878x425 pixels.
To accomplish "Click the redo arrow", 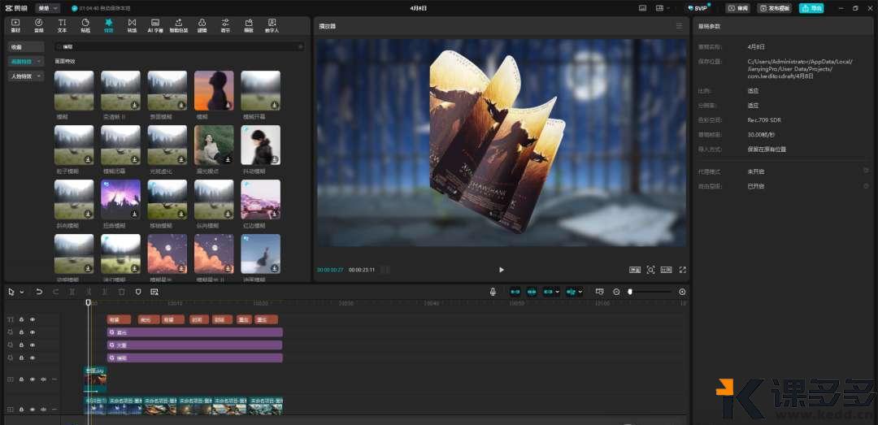I will pyautogui.click(x=55, y=292).
